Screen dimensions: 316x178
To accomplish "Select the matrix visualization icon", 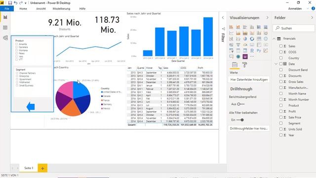I will point(245,50).
